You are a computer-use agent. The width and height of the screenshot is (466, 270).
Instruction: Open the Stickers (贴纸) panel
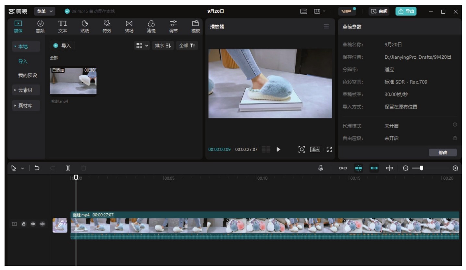[84, 27]
